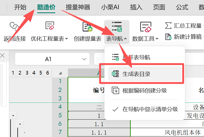Show outline level 6
Screen dimensions: 204x137
point(47,73)
